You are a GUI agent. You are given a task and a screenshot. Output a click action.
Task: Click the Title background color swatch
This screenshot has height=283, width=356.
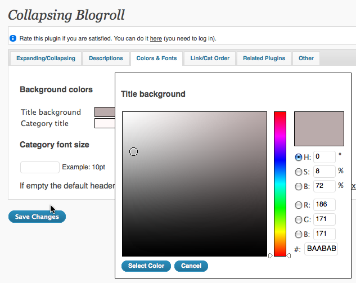(105, 112)
